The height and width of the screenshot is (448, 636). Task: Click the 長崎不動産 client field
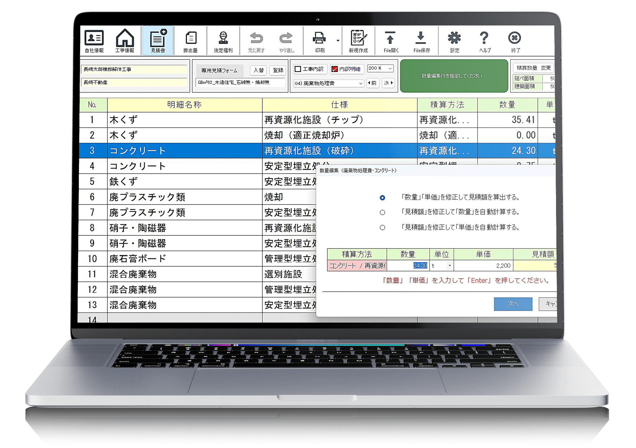coord(135,82)
